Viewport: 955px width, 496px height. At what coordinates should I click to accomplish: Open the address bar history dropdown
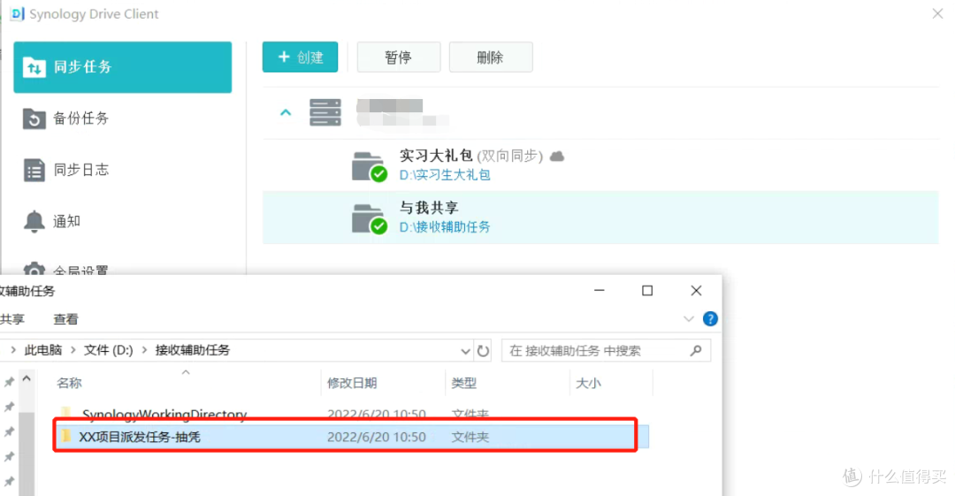coord(465,351)
